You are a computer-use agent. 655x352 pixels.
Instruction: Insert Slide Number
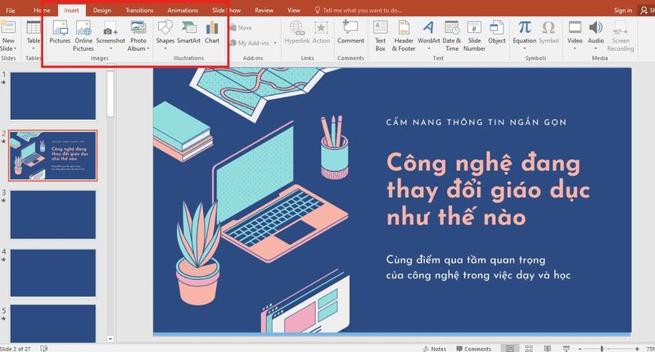474,36
